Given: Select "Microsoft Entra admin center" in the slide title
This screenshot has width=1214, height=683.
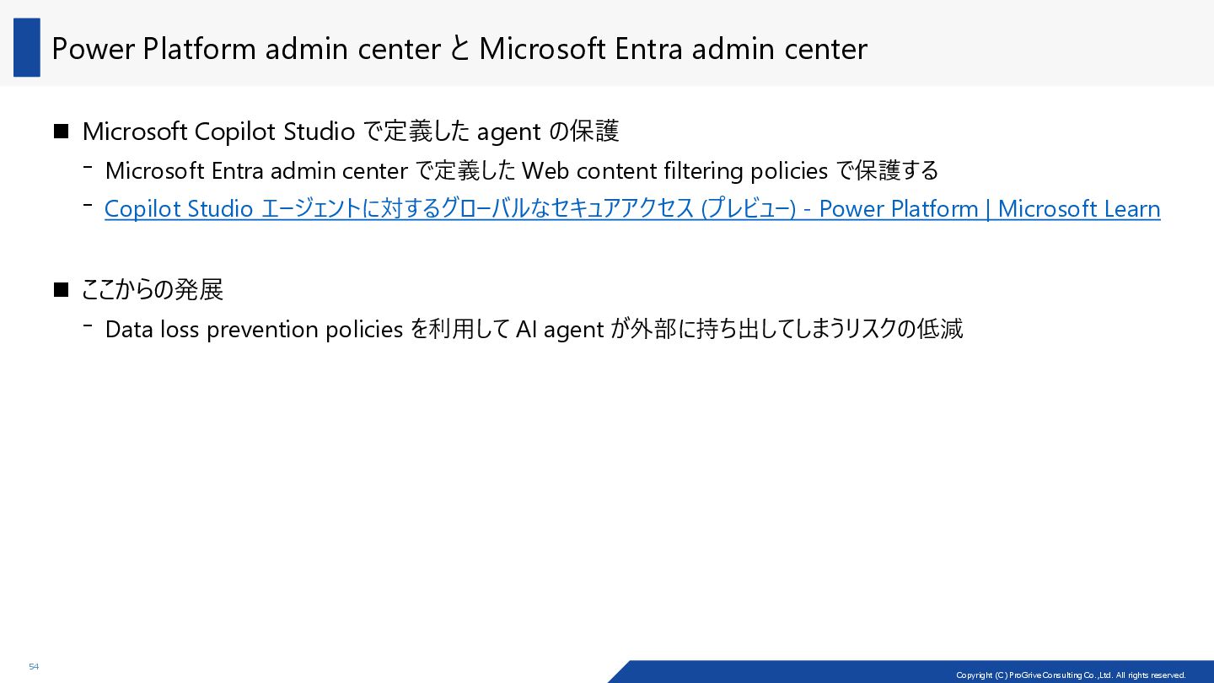Looking at the screenshot, I should pyautogui.click(x=673, y=49).
